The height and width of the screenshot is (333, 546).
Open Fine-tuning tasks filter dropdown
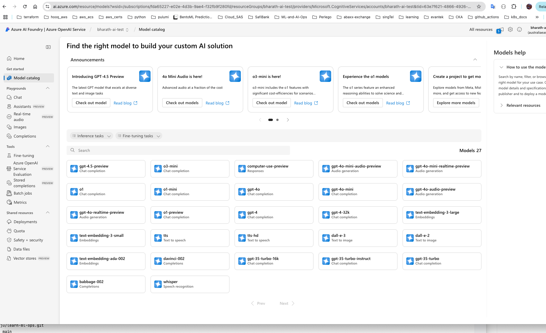pyautogui.click(x=139, y=136)
